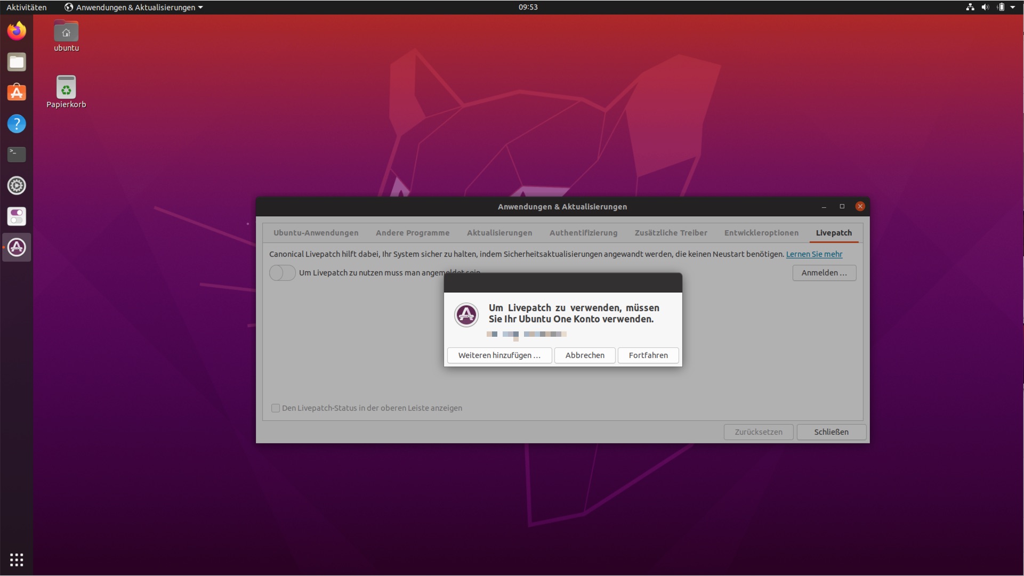1024x576 pixels.
Task: Open the Aktualisierungen tab
Action: pyautogui.click(x=499, y=233)
